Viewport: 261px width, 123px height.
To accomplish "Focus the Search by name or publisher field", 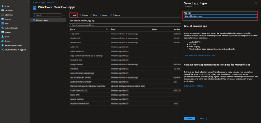I will point(125,25).
